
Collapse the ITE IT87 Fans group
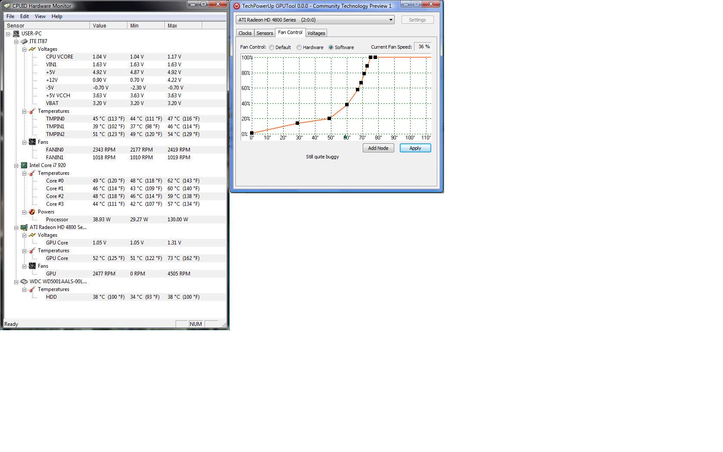[x=25, y=142]
